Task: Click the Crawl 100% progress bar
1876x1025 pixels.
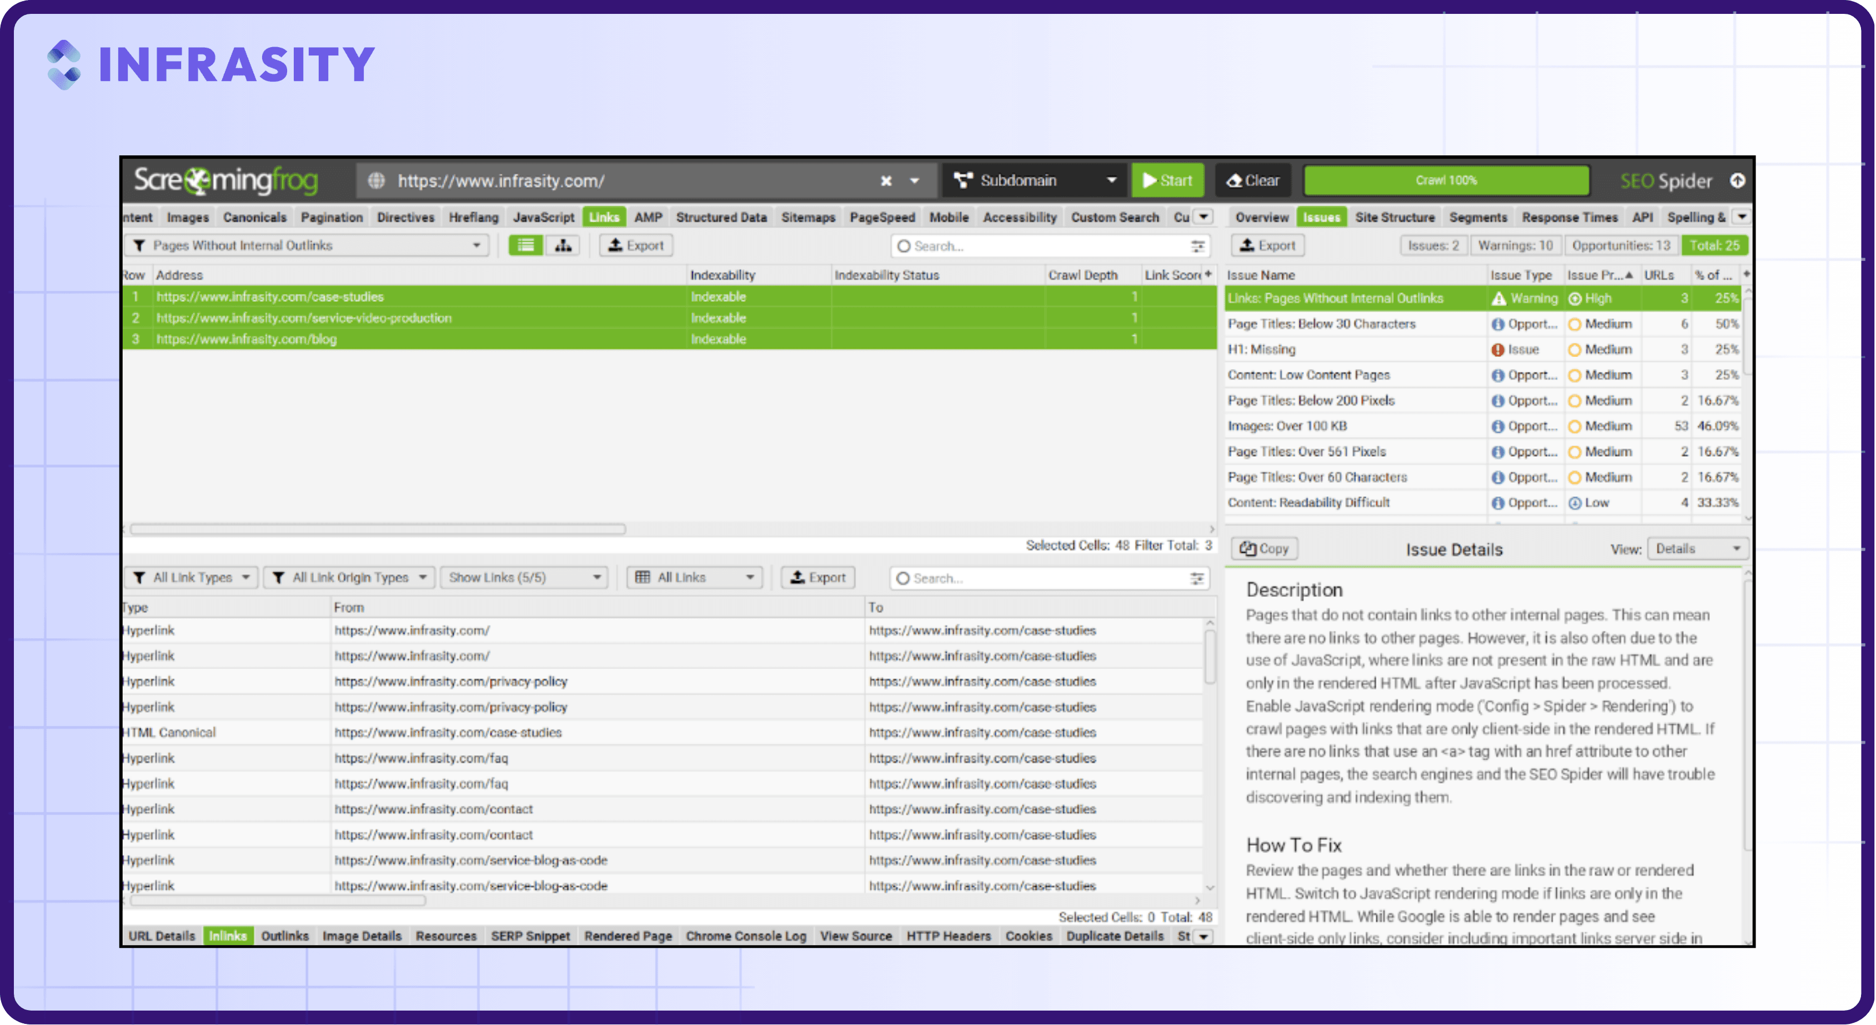Action: click(1446, 180)
